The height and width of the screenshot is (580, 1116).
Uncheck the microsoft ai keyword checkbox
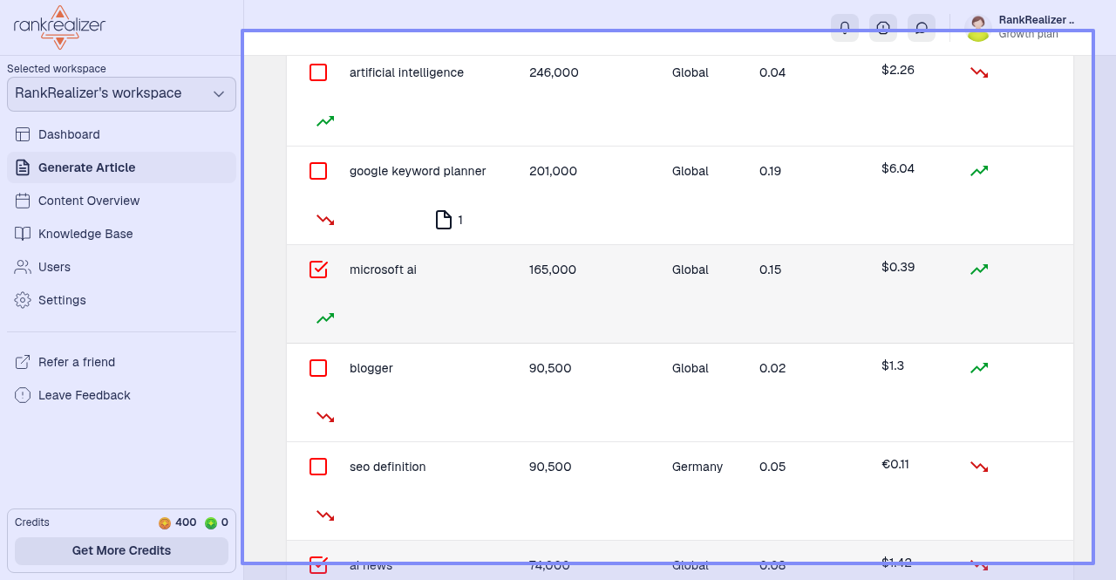click(x=318, y=270)
